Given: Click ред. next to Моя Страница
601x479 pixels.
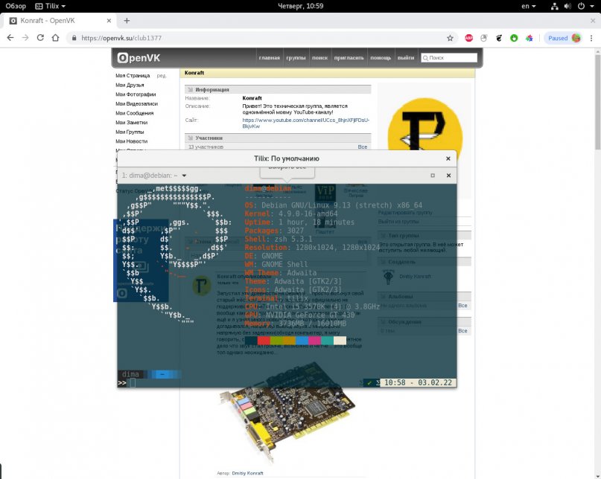Looking at the screenshot, I should click(162, 76).
